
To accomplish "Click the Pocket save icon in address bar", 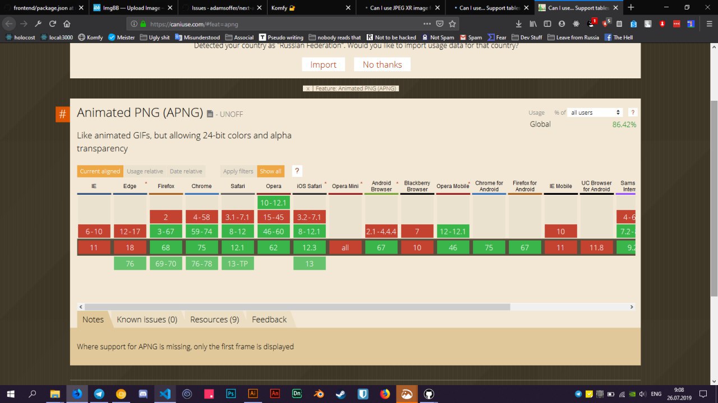I will coord(440,24).
